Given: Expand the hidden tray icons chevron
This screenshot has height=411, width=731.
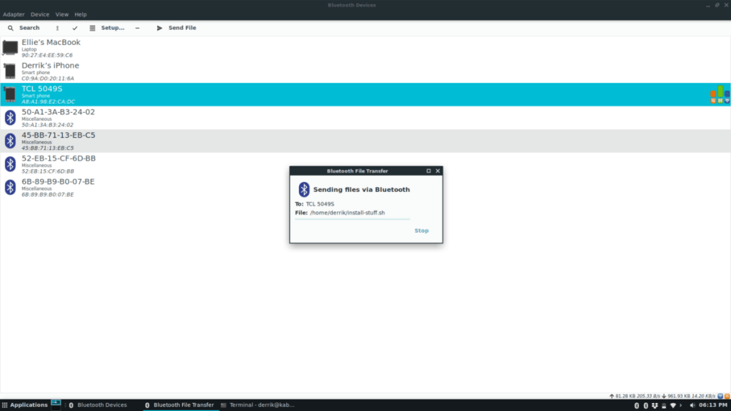Looking at the screenshot, I should click(680, 405).
